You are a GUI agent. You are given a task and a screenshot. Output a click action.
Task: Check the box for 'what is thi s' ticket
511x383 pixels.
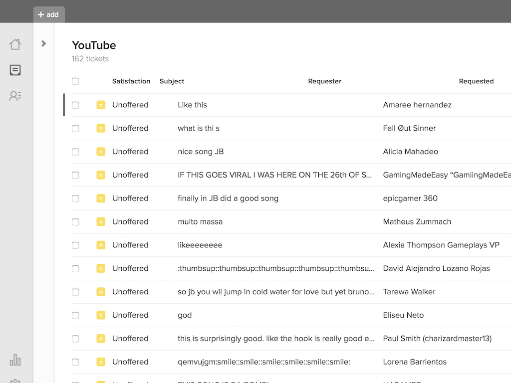pyautogui.click(x=75, y=128)
